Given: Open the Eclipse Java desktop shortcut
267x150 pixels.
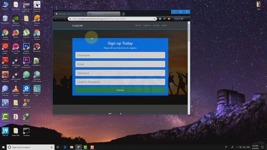Looking at the screenshot, I should (x=26, y=7).
